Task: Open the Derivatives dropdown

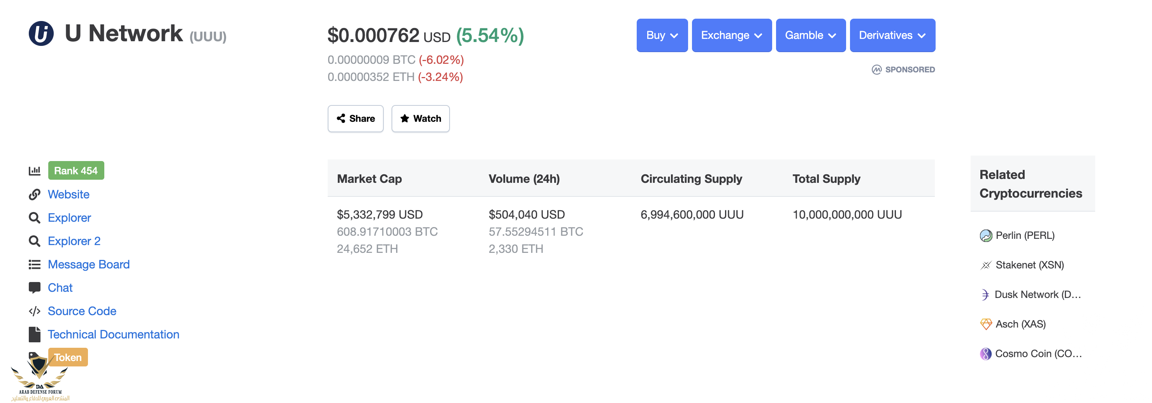Action: (x=892, y=35)
